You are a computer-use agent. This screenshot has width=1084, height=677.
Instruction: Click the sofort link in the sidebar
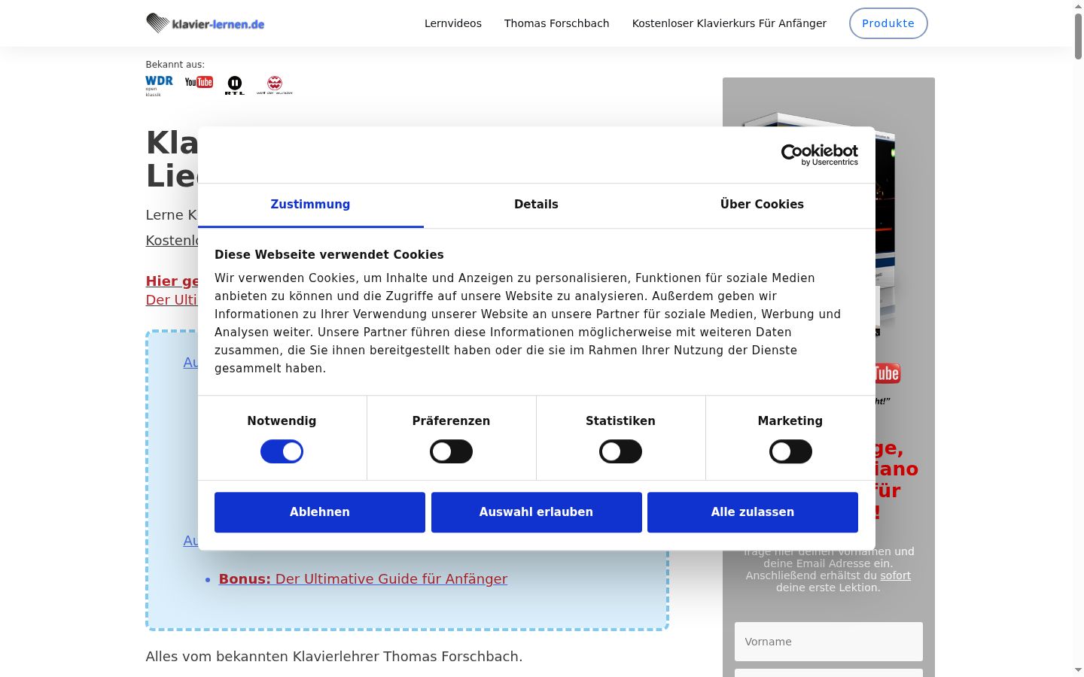pos(896,575)
